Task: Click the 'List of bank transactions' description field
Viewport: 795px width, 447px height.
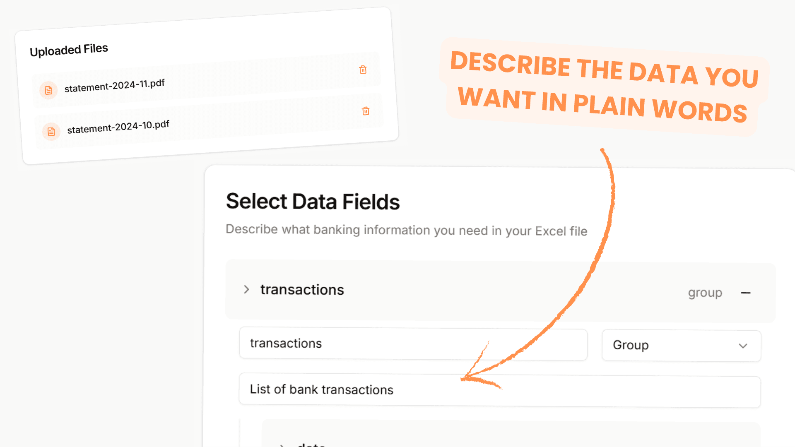Action: point(499,390)
